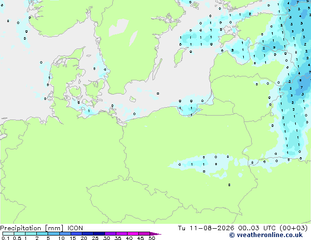This screenshot has width=311, height=240.
Task: Click the "00..03 UTC" time range text
Action: pos(257,228)
